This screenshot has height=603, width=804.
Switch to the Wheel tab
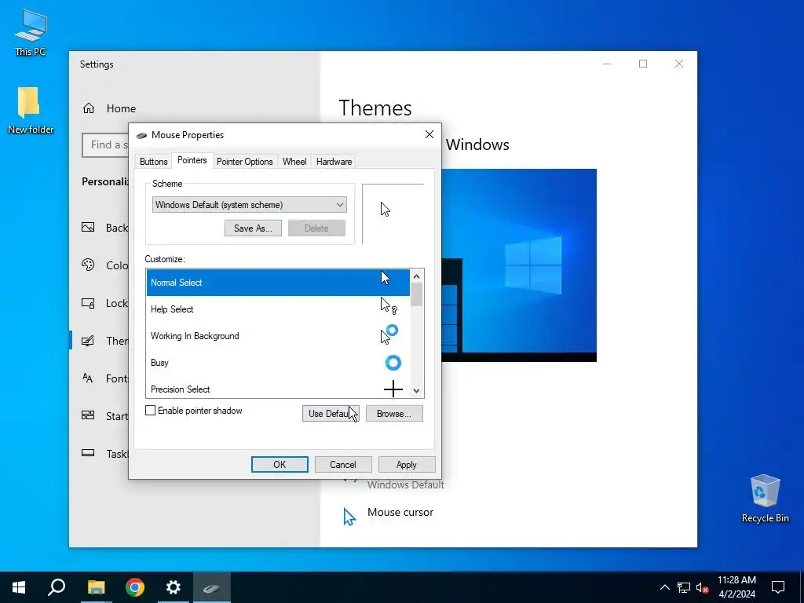[294, 162]
